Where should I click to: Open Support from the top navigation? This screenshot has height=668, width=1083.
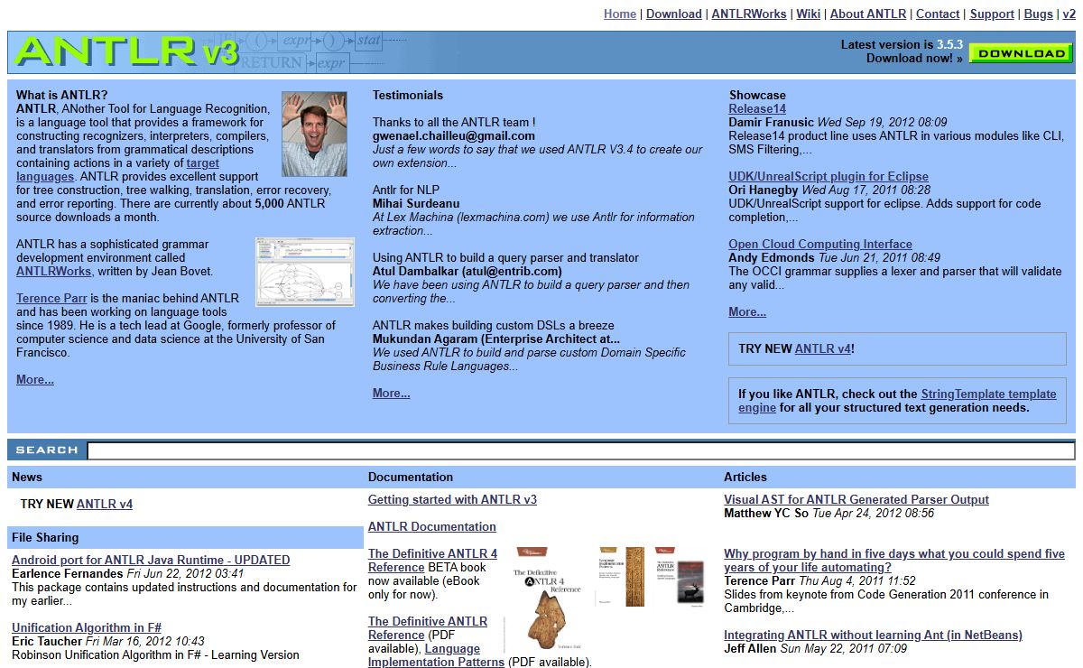pyautogui.click(x=992, y=14)
